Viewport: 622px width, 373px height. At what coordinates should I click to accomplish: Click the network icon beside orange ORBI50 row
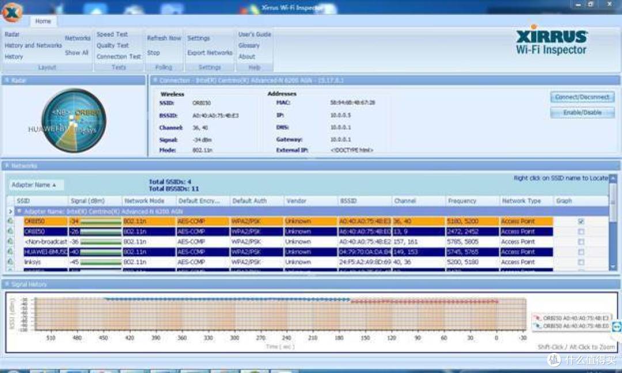point(10,221)
